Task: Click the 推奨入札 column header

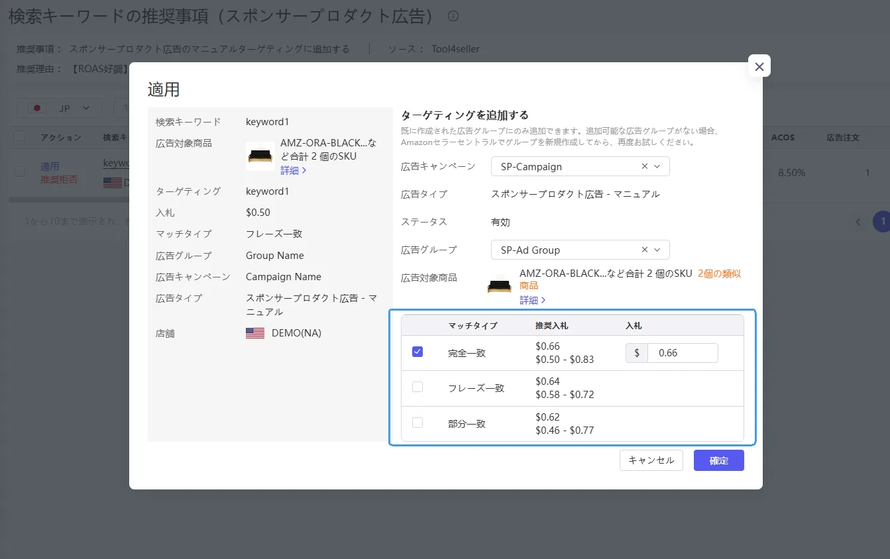Action: [551, 326]
